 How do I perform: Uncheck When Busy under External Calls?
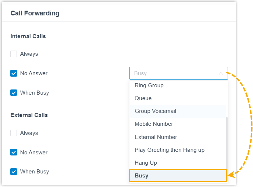pos(14,172)
